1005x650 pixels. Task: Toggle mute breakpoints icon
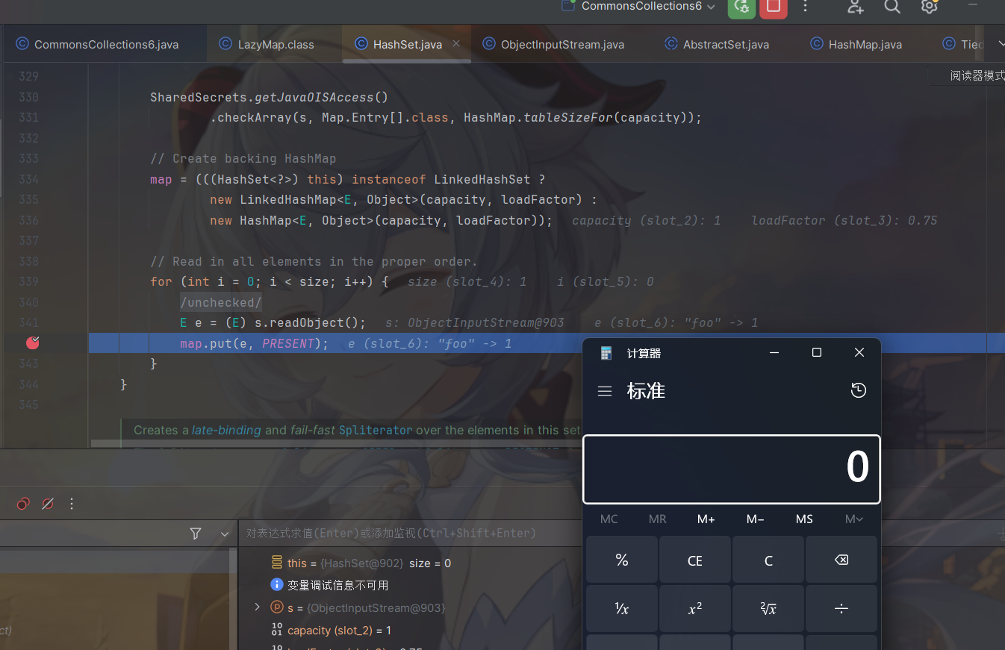tap(48, 504)
